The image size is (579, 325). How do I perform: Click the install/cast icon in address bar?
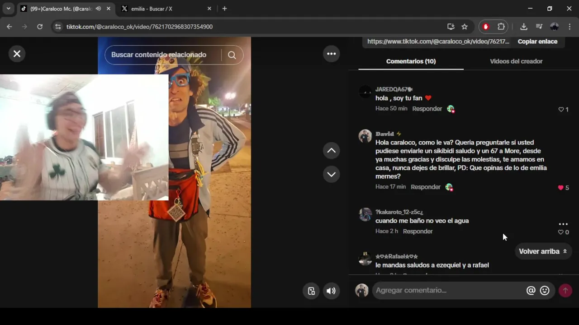(451, 27)
